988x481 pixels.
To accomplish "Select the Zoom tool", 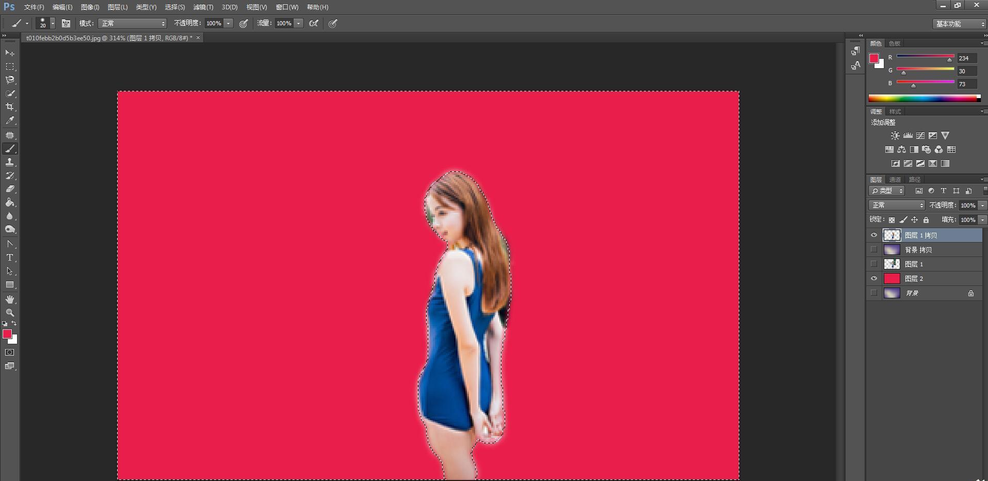I will (x=10, y=313).
